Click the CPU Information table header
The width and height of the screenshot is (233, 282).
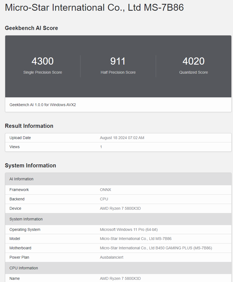(118, 268)
